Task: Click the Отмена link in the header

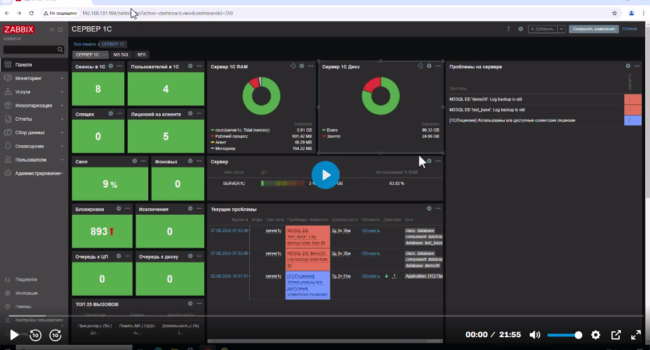Action: tap(630, 29)
